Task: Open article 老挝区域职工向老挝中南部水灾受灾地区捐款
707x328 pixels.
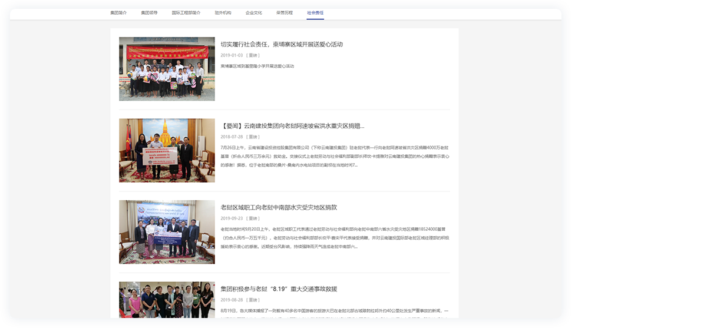Action: (x=278, y=207)
